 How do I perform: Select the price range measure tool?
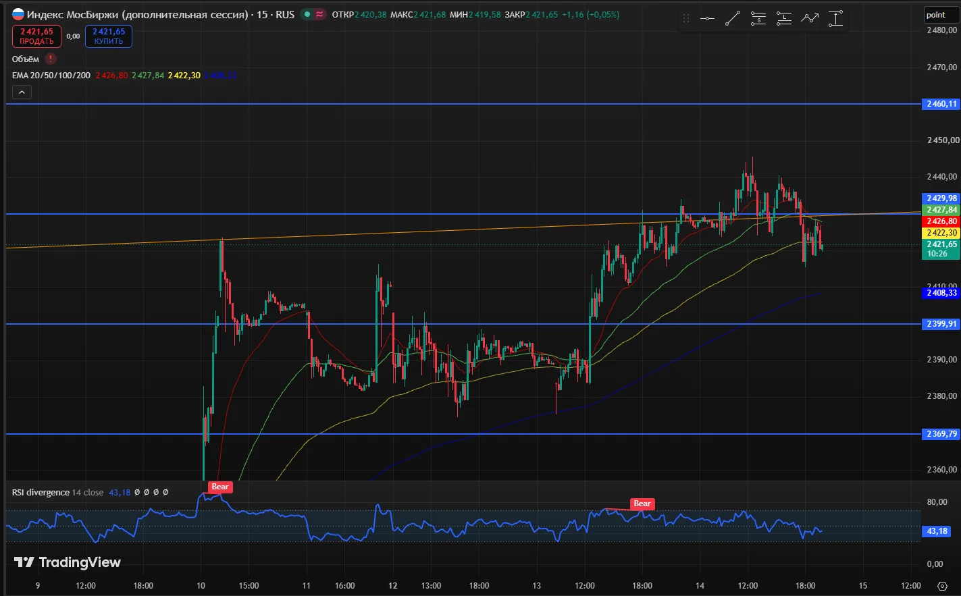coord(835,19)
